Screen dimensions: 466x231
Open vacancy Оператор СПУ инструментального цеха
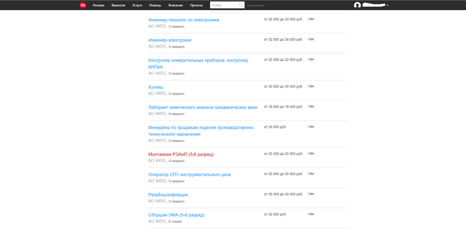pyautogui.click(x=190, y=174)
